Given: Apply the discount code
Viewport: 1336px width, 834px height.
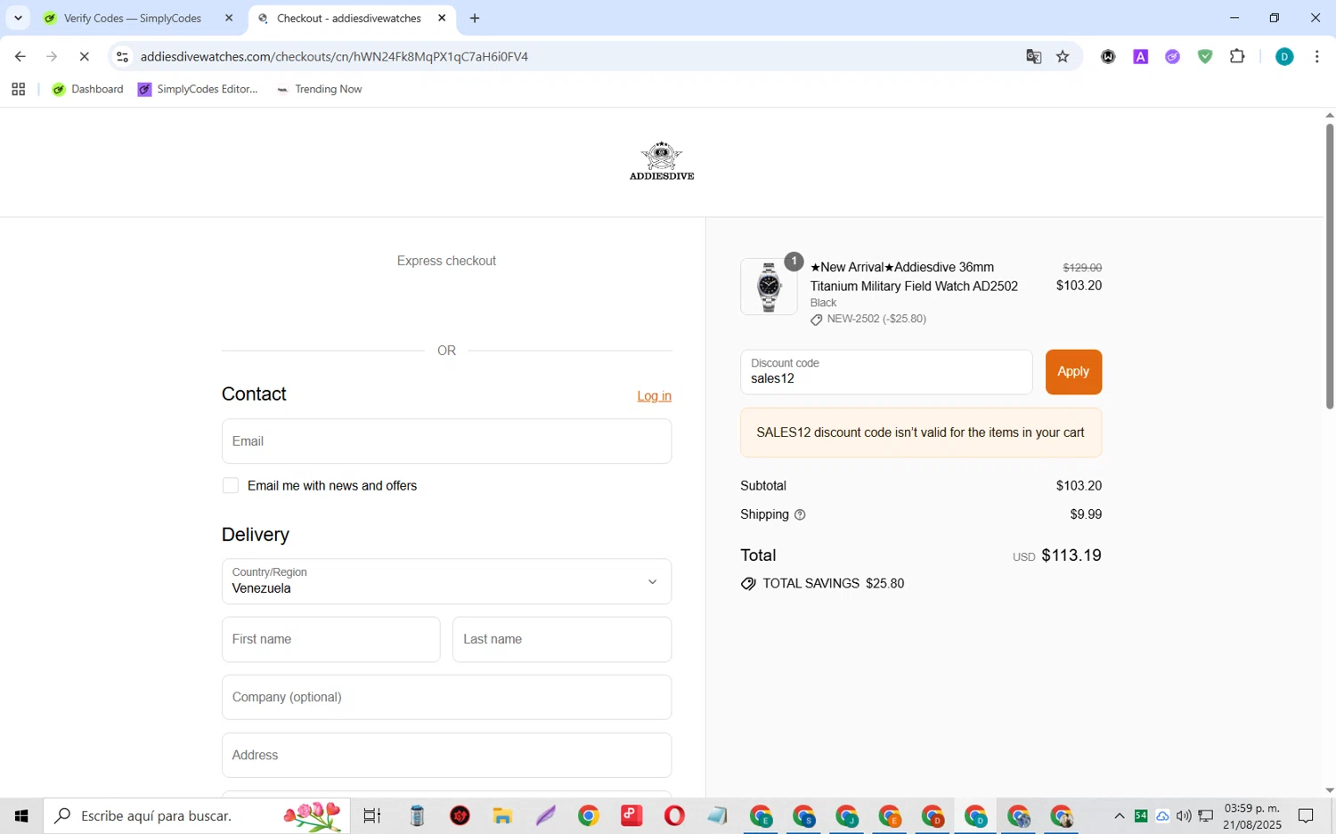Looking at the screenshot, I should (1073, 372).
